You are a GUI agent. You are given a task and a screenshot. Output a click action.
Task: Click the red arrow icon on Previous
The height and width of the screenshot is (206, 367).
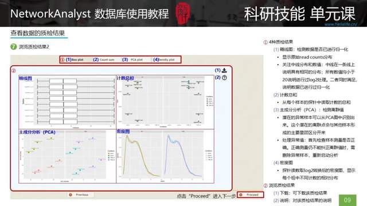pos(71,195)
